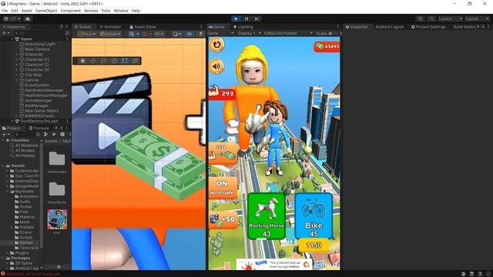Screen dimensions: 493x277
Task: Select the Transform tool in Scene overlay
Action: point(136,61)
